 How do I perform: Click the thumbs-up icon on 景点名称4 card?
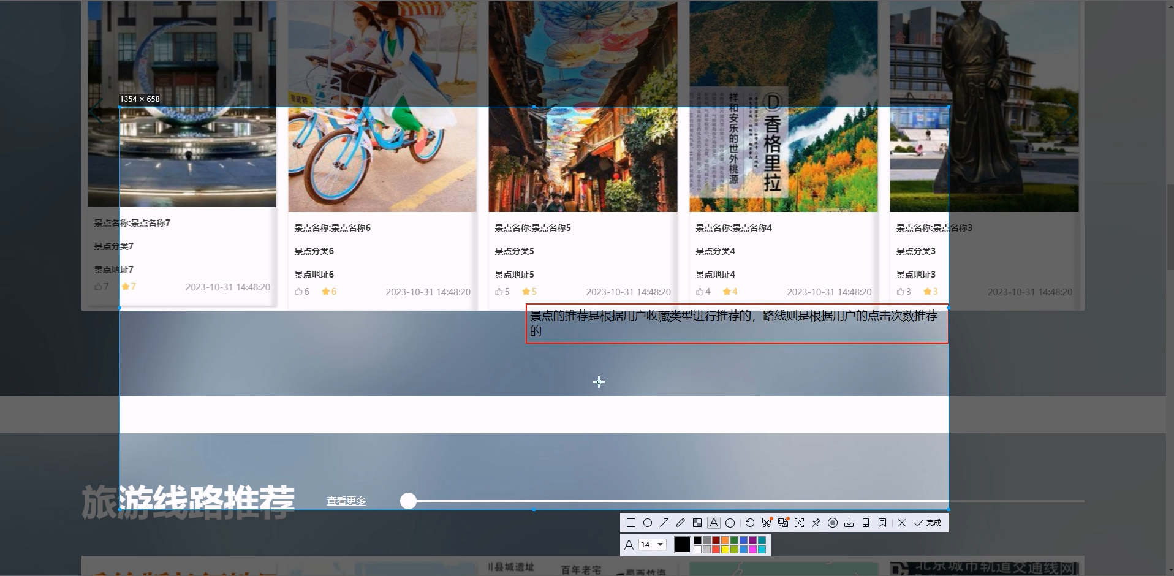700,292
